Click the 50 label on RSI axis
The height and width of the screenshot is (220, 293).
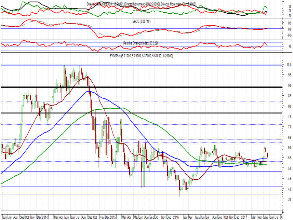tap(290, 47)
